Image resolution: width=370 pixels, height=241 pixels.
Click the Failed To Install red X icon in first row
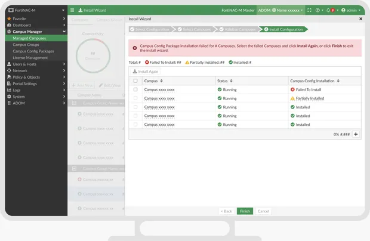292,89
